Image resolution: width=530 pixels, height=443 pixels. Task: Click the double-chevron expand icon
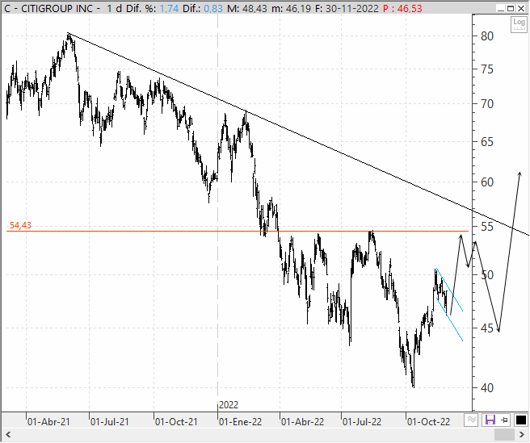click(x=472, y=420)
